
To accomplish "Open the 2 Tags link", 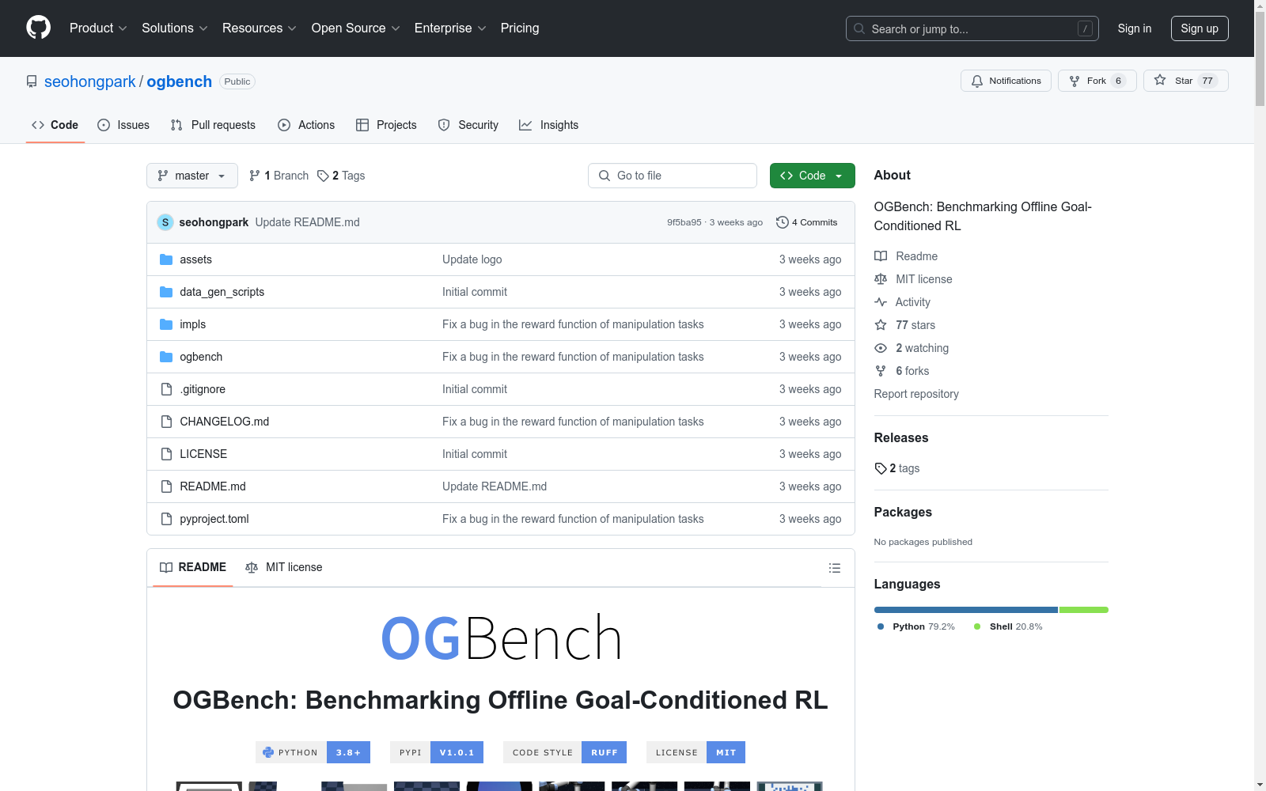I will tap(341, 176).
